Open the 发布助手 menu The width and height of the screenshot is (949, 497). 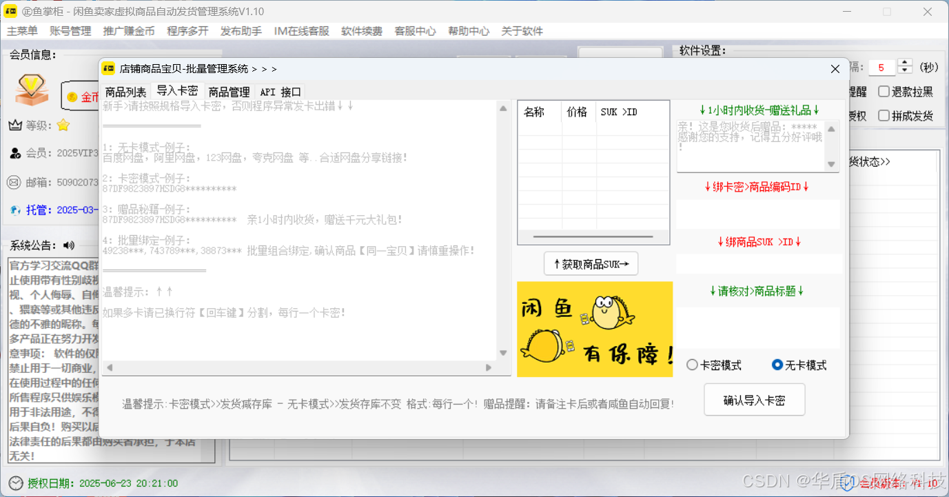click(241, 31)
